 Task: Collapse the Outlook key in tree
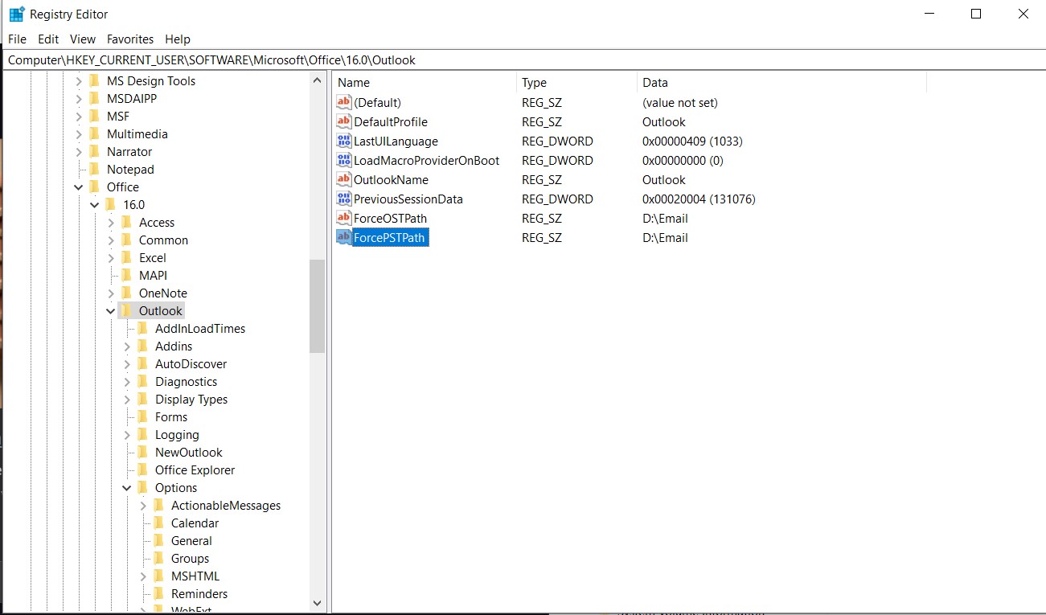coord(111,311)
